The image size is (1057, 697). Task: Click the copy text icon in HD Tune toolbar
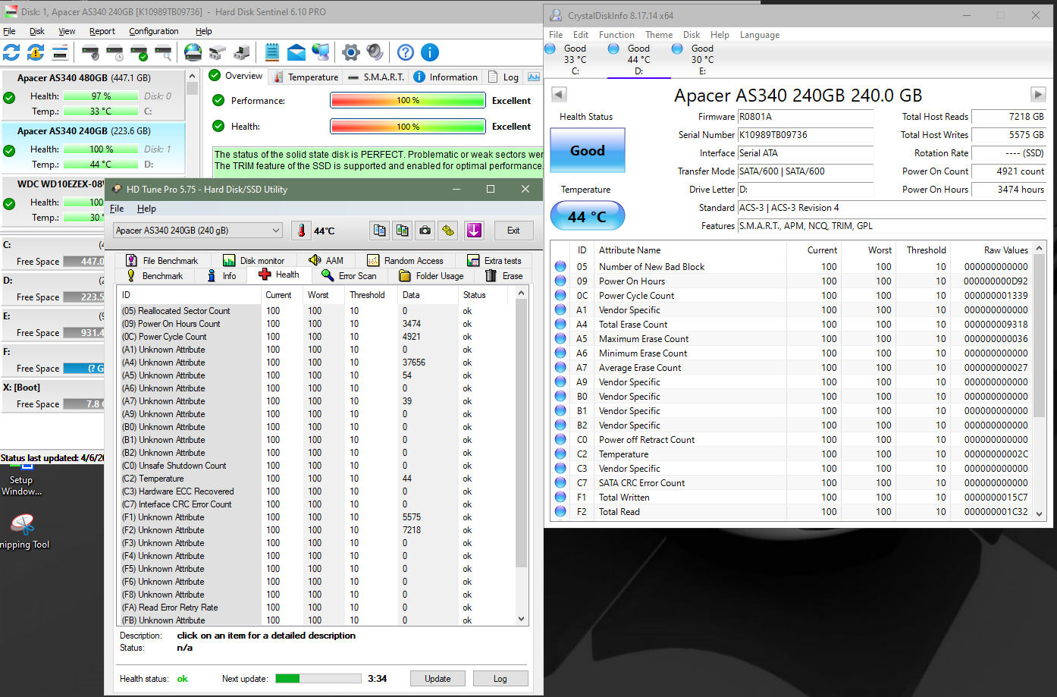tap(380, 231)
